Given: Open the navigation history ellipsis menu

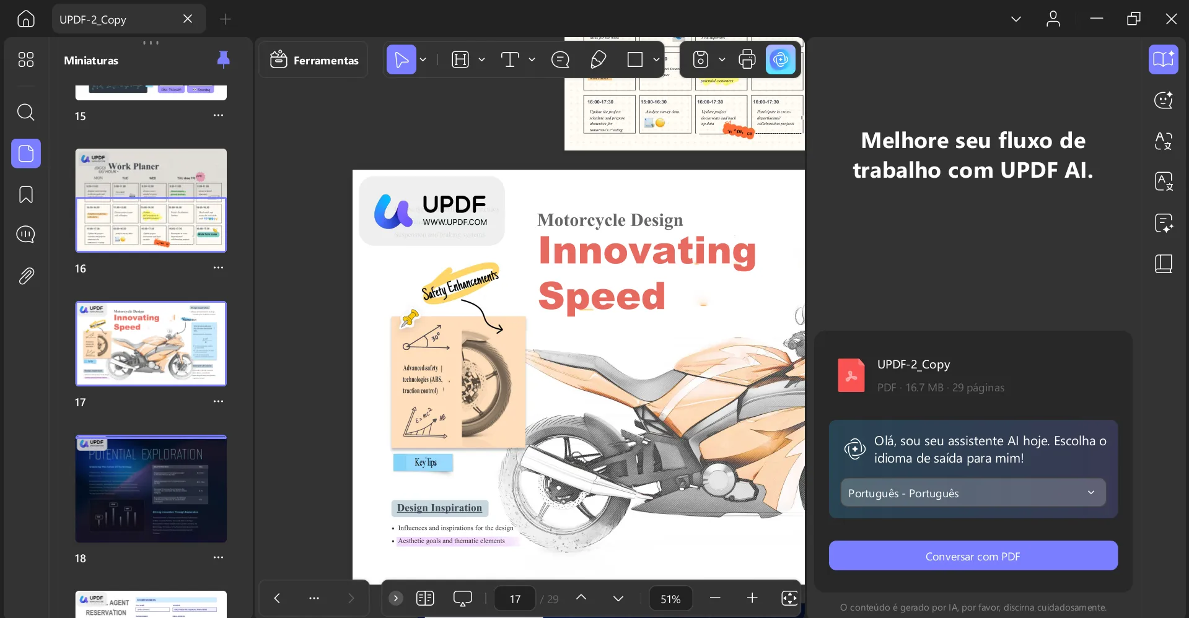Looking at the screenshot, I should click(314, 598).
